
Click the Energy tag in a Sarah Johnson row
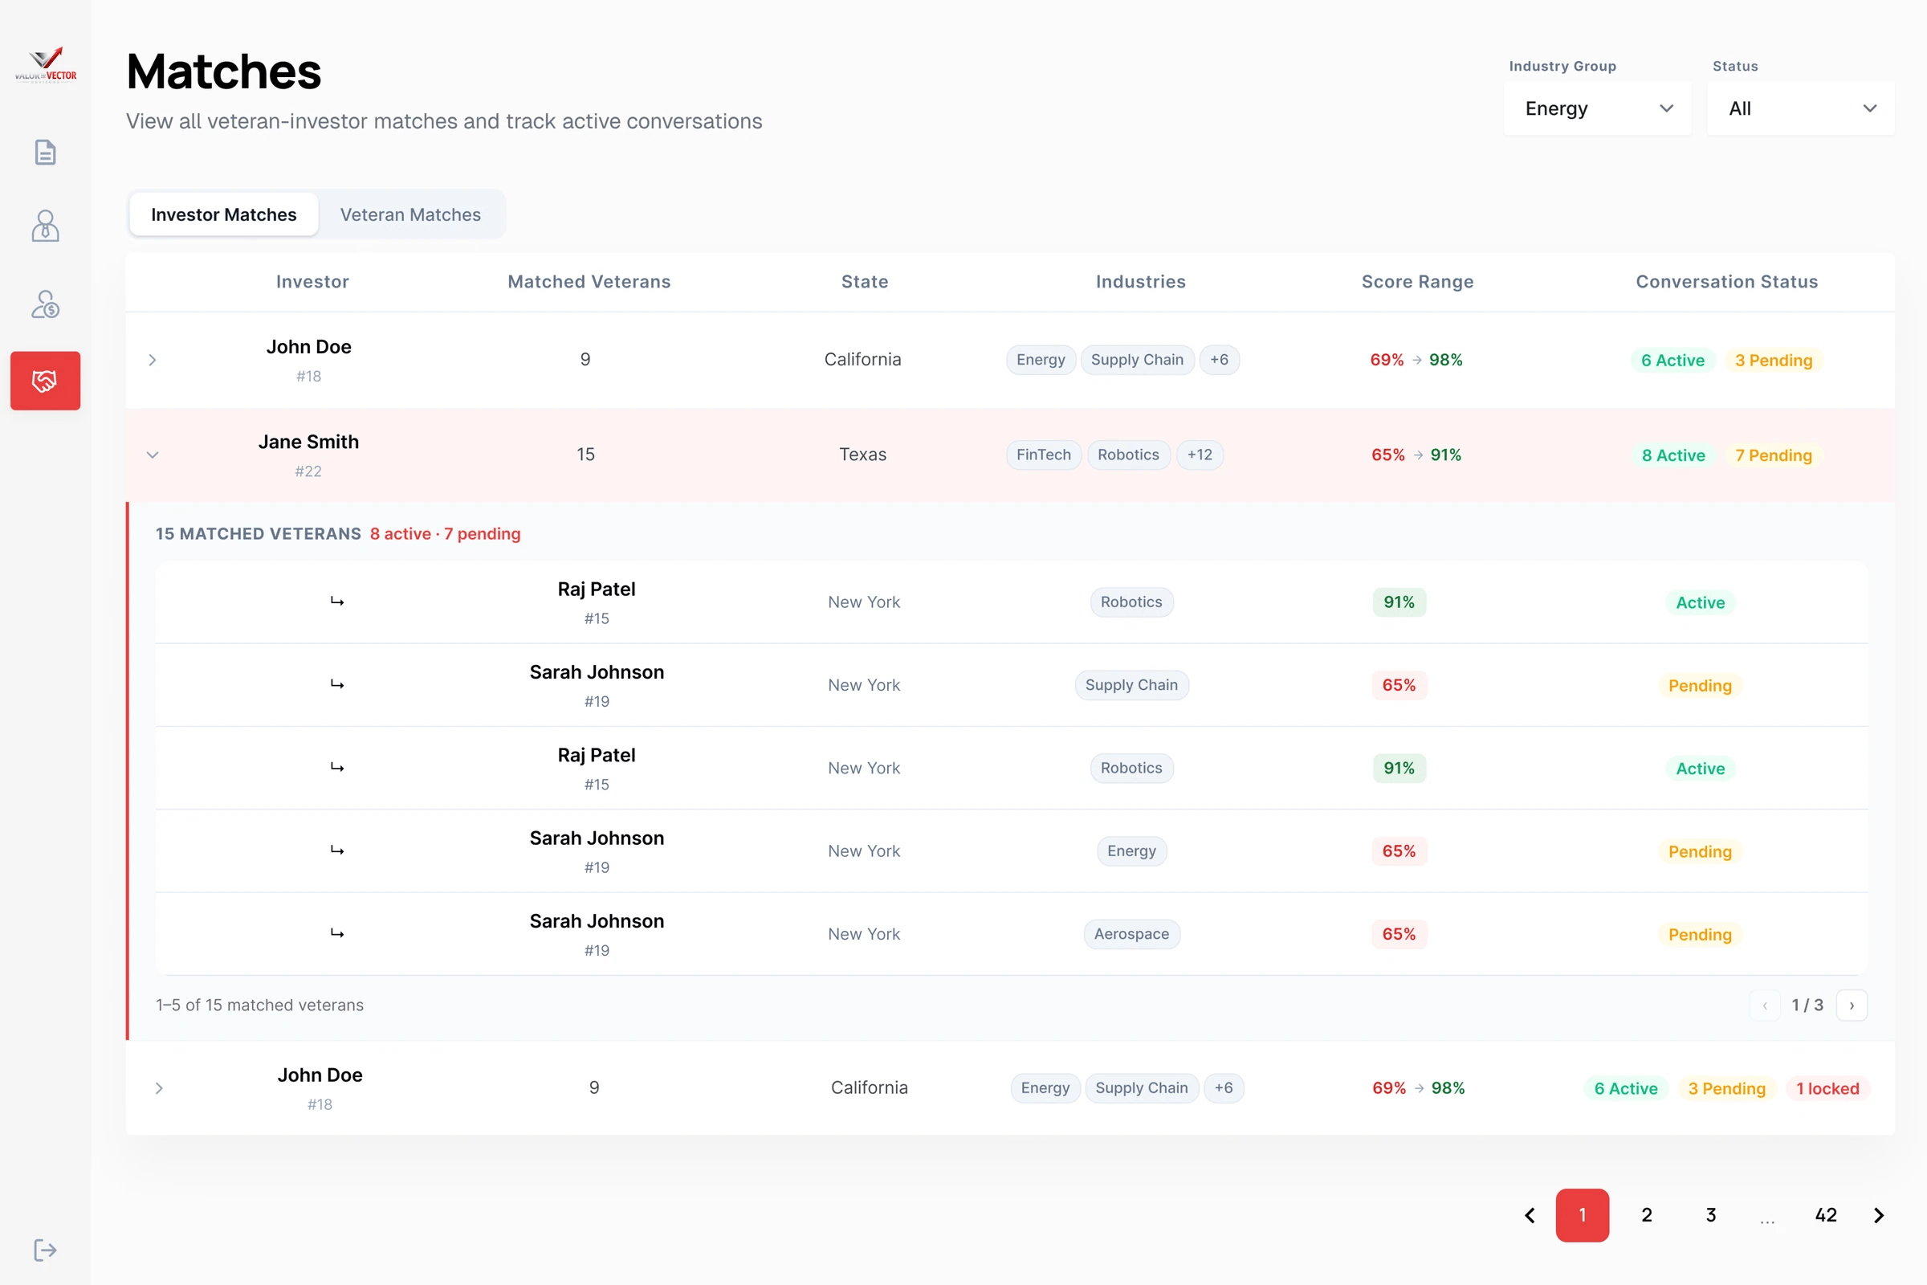pos(1131,851)
